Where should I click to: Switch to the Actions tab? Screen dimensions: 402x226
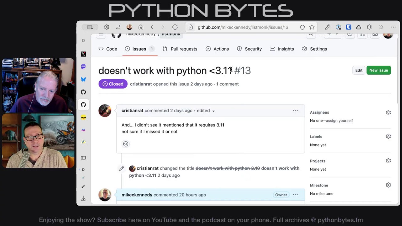coord(217,49)
